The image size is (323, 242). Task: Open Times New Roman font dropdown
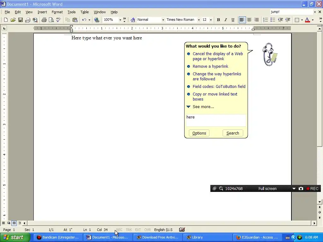point(199,20)
